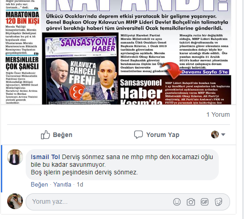Insert a GIF into the comment
The width and height of the screenshot is (244, 219).
point(204,202)
